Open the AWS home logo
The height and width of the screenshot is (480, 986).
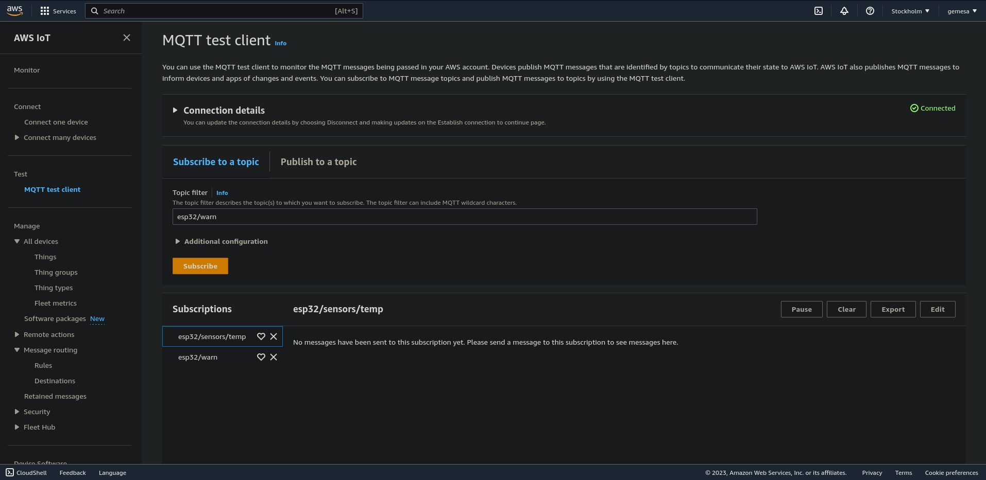15,11
